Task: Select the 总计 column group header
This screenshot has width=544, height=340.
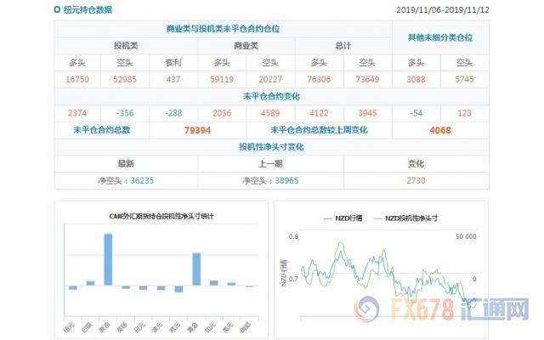Action: click(x=343, y=46)
